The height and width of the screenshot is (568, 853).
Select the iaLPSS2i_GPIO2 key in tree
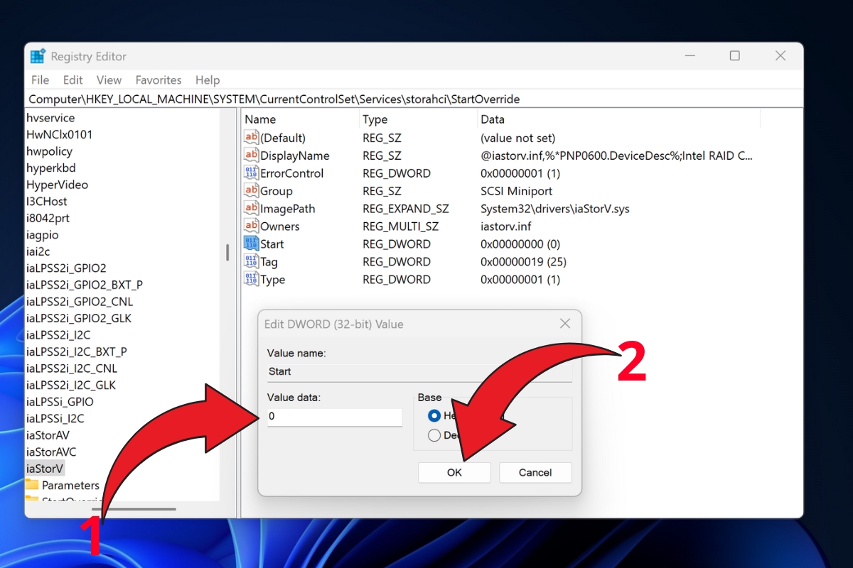[66, 268]
